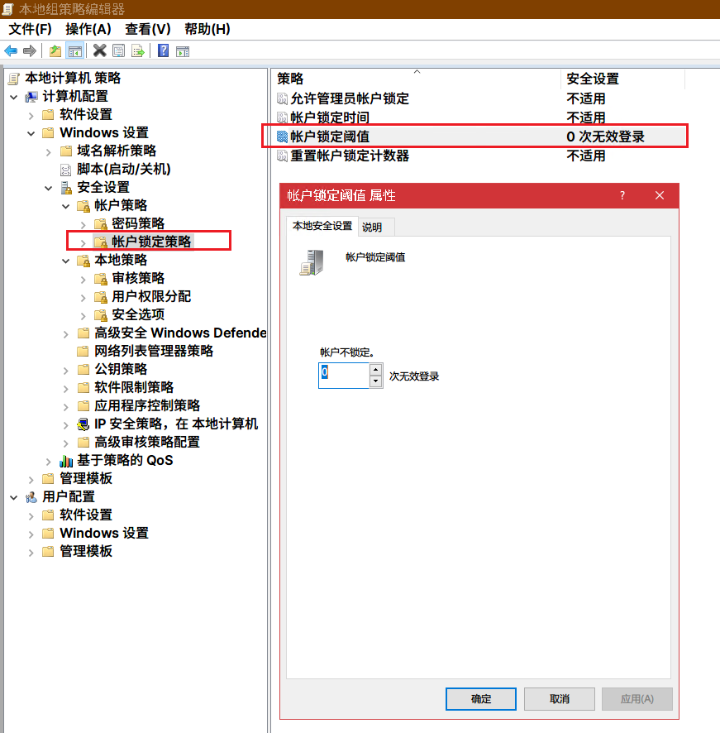Select 应用程序控制策略 in the tree
Viewport: 720px width, 733px height.
146,405
